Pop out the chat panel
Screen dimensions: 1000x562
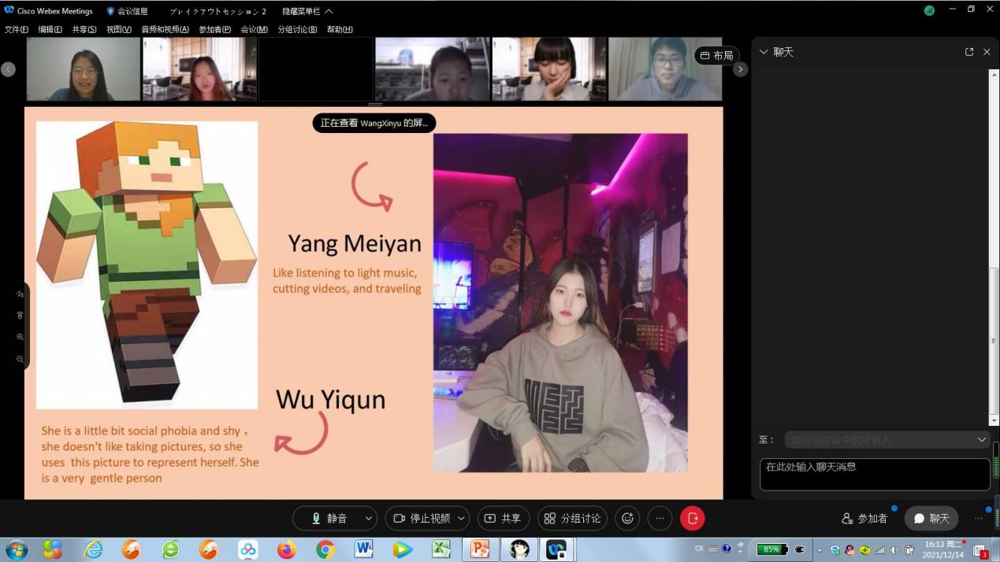pos(969,52)
